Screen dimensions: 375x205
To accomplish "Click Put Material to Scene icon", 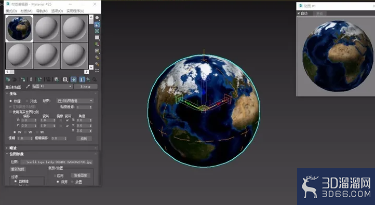I will (x=15, y=79).
